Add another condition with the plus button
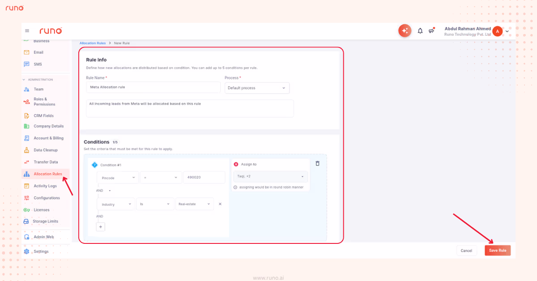 [100, 227]
